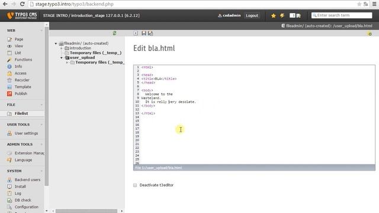Viewport: 379px width, 213px height.
Task: Select the introduction folder
Action: point(81,48)
